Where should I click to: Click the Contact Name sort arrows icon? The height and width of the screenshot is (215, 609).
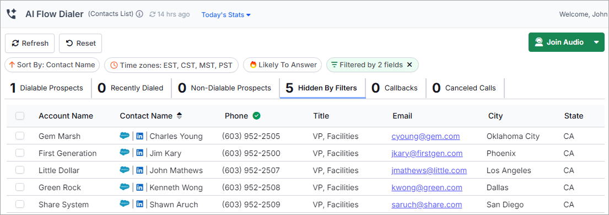(179, 116)
